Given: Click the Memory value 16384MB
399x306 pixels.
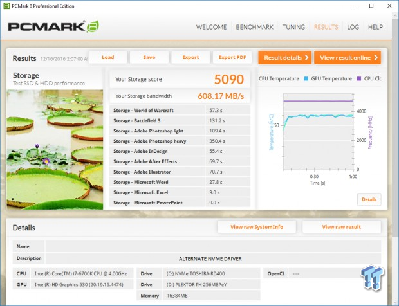Looking at the screenshot, I should (177, 296).
